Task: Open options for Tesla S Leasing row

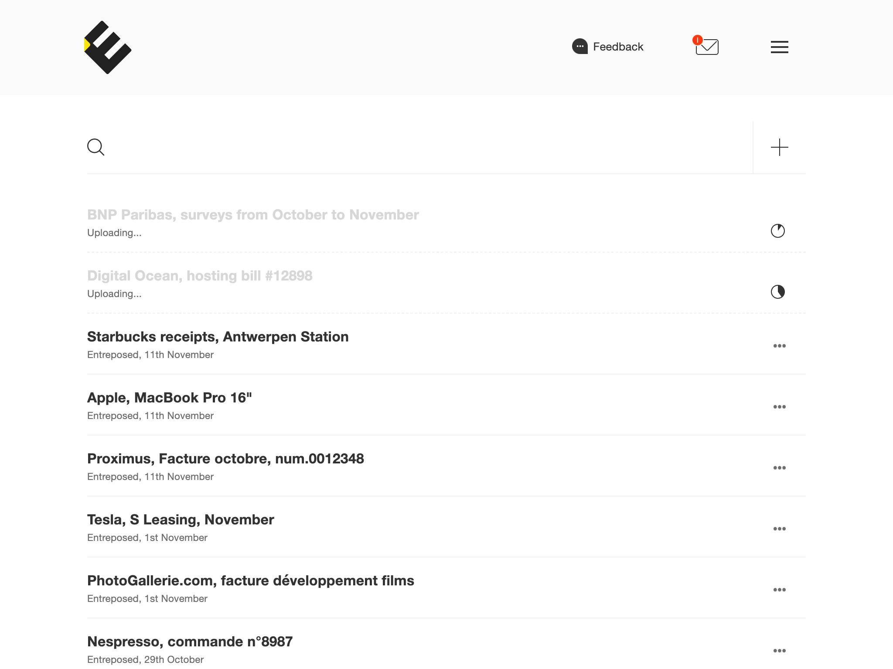Action: (x=779, y=529)
